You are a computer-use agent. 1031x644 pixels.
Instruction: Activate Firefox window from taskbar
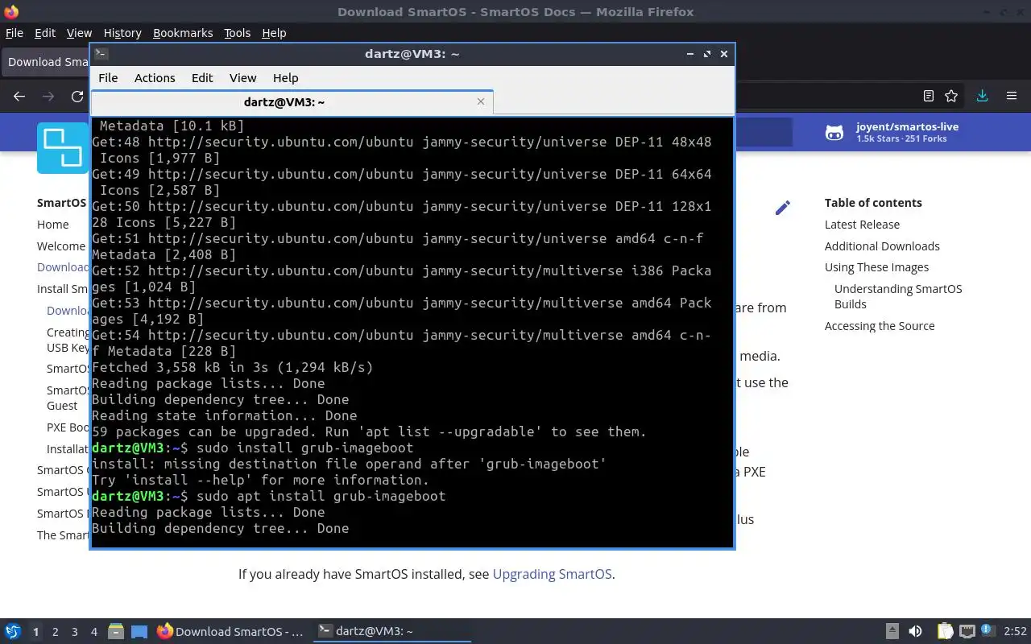(230, 632)
